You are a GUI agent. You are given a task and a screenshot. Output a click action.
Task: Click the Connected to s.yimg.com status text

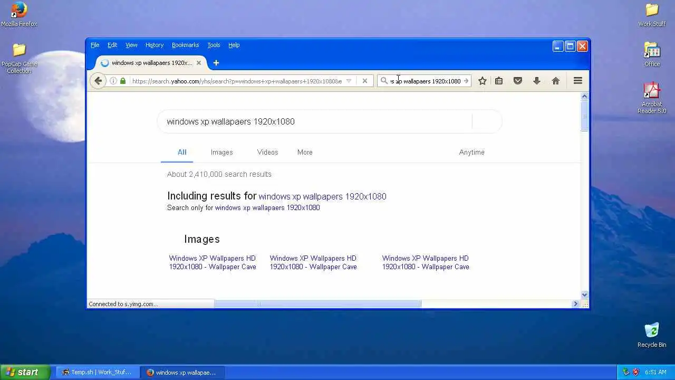[123, 304]
